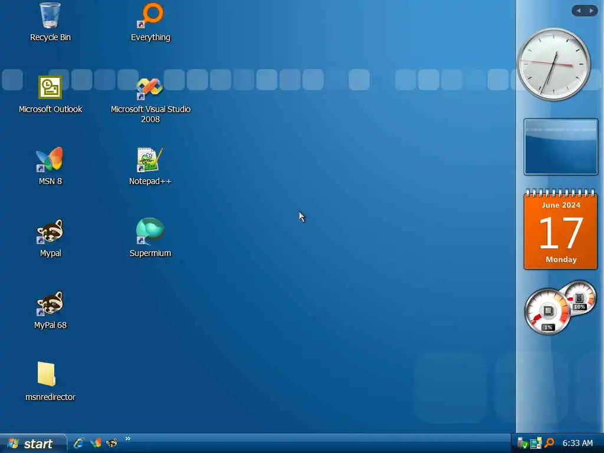
Task: Select the Supermium browser shortcut
Action: pos(150,238)
